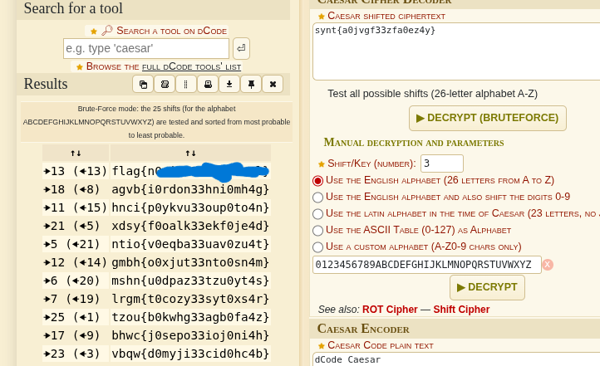Viewport: 600px width, 366px height.
Task: Open the ROT Cipher link
Action: pos(390,310)
